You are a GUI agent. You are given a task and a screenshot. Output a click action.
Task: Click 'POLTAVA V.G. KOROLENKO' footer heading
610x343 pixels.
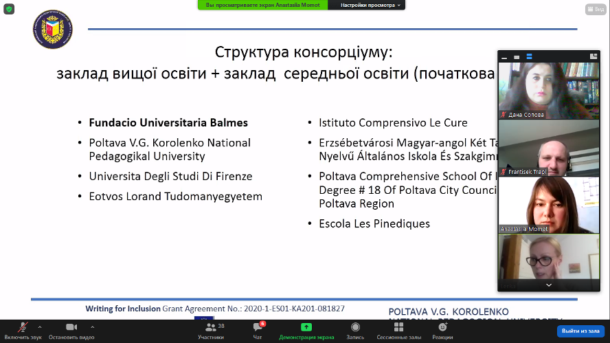(449, 312)
